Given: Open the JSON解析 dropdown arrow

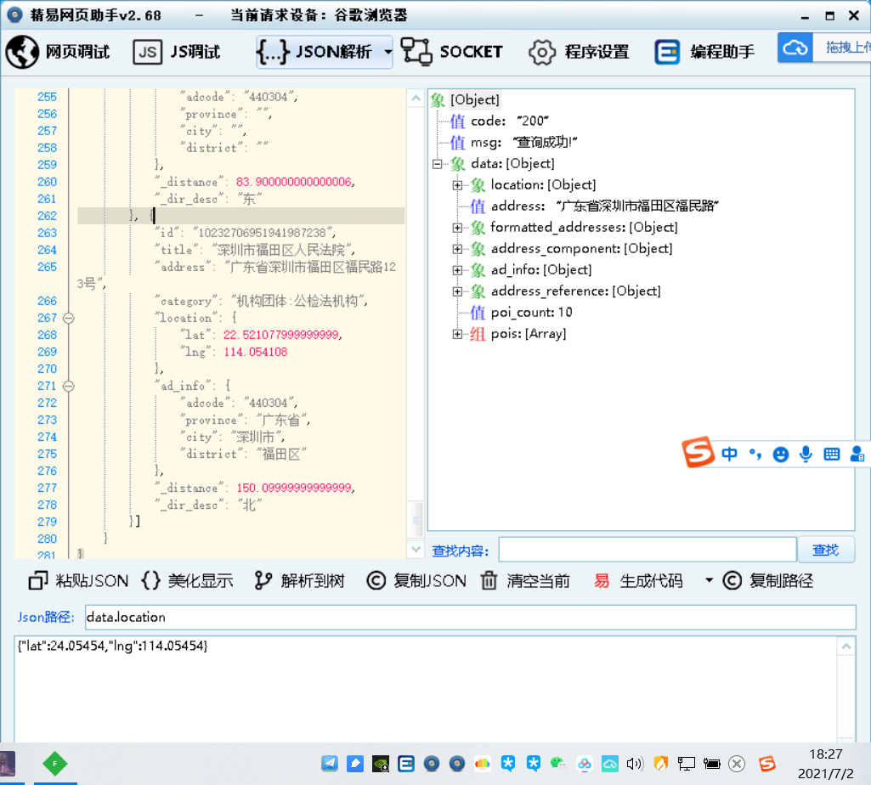Looking at the screenshot, I should [x=387, y=52].
